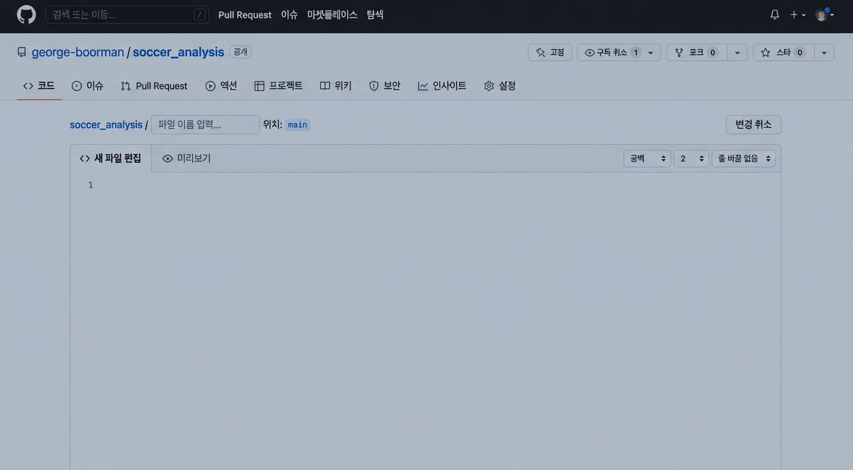The image size is (853, 470).
Task: Select the 새 파일 편집 editor tab
Action: coord(110,159)
